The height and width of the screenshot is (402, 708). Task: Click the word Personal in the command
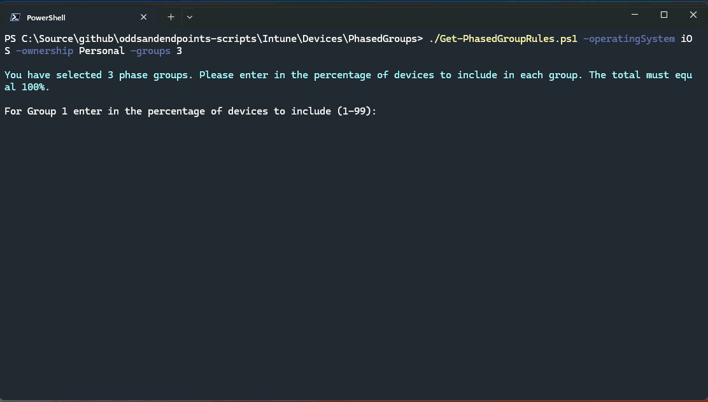[x=102, y=51]
